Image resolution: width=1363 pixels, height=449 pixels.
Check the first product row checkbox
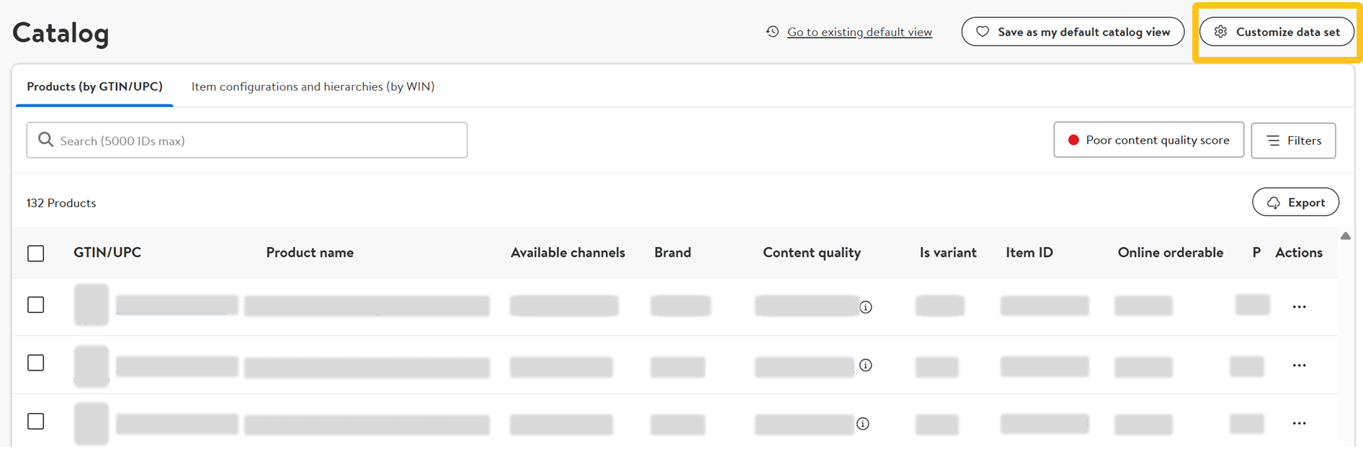tap(36, 305)
